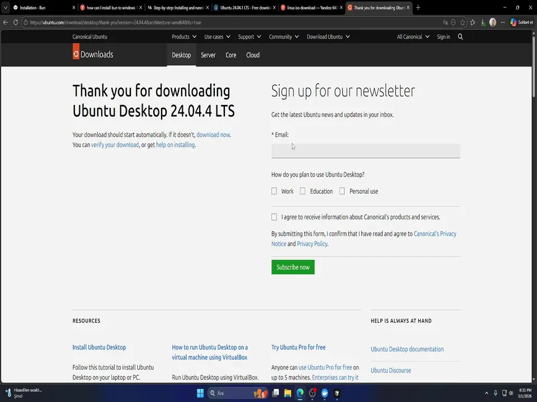Open the verify your download link
The image size is (537, 402).
point(115,145)
